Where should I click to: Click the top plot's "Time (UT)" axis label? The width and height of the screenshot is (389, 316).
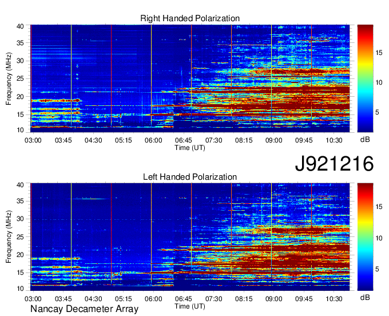point(190,148)
